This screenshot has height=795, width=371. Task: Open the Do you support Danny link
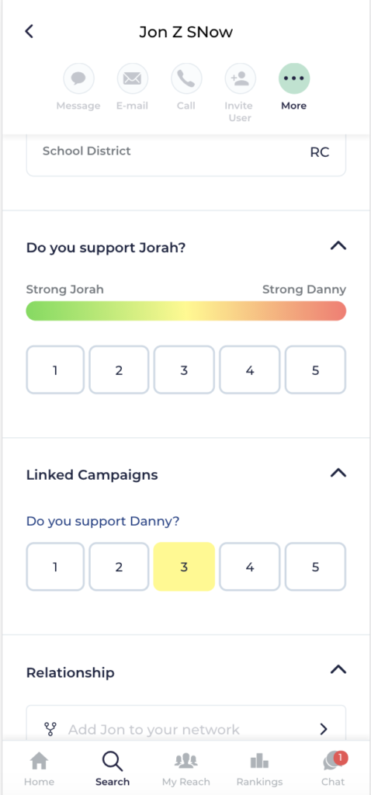click(x=103, y=521)
